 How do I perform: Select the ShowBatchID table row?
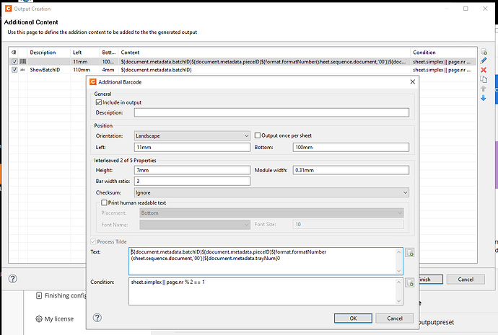click(243, 70)
